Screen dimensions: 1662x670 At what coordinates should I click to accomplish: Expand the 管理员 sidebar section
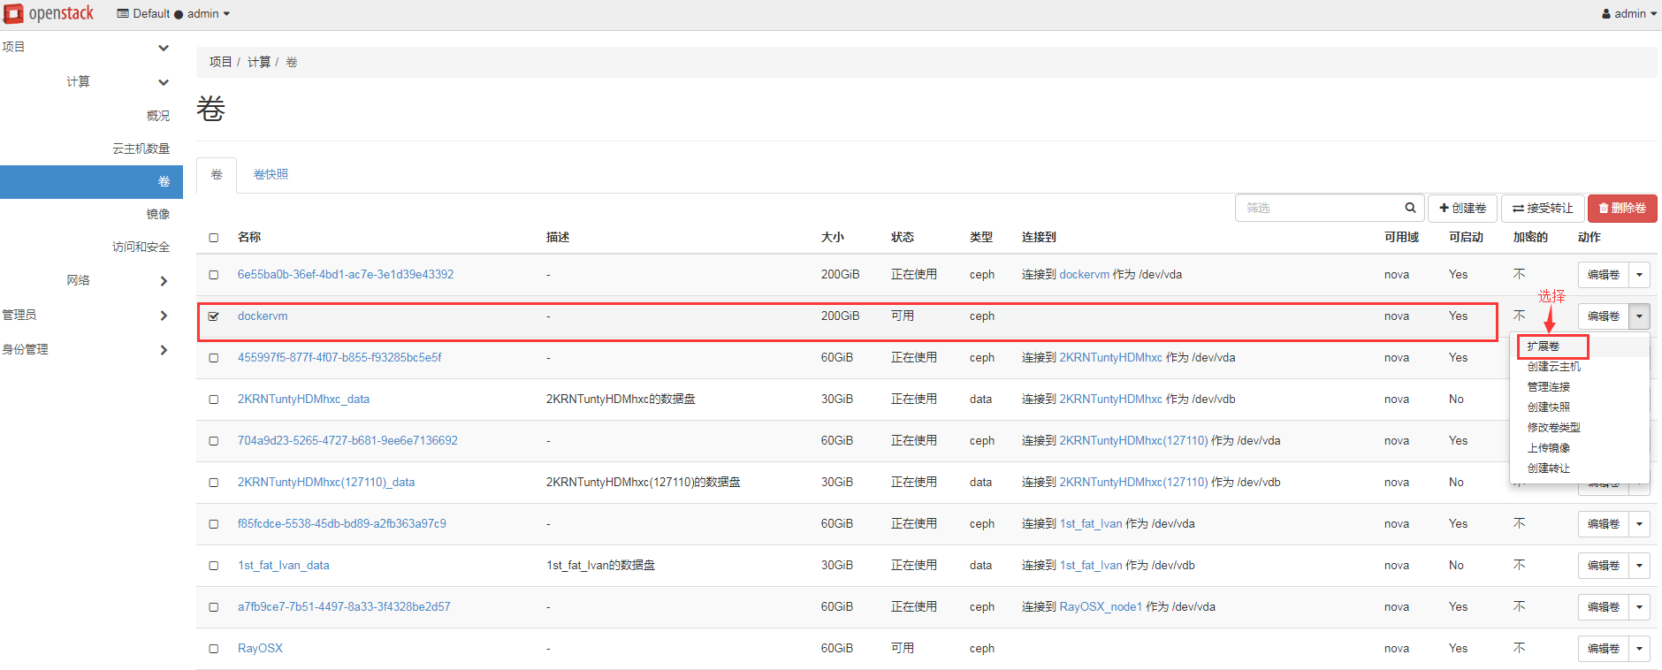(164, 316)
